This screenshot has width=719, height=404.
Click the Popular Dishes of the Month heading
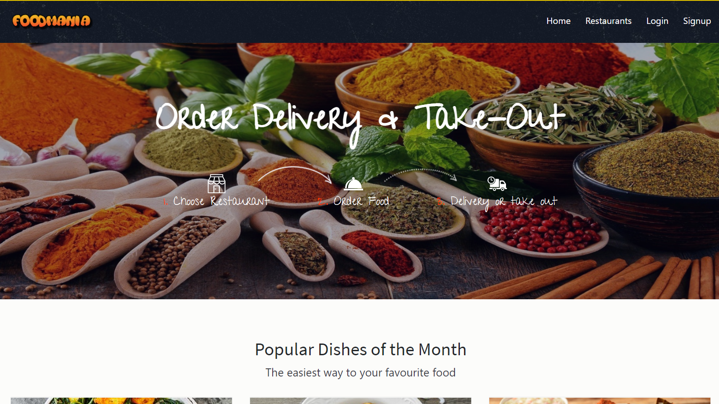click(360, 350)
